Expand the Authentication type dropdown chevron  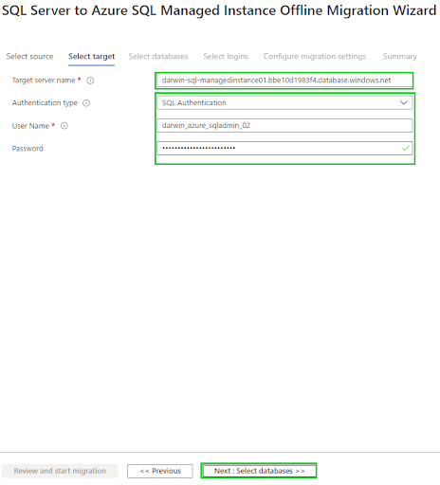coord(404,102)
